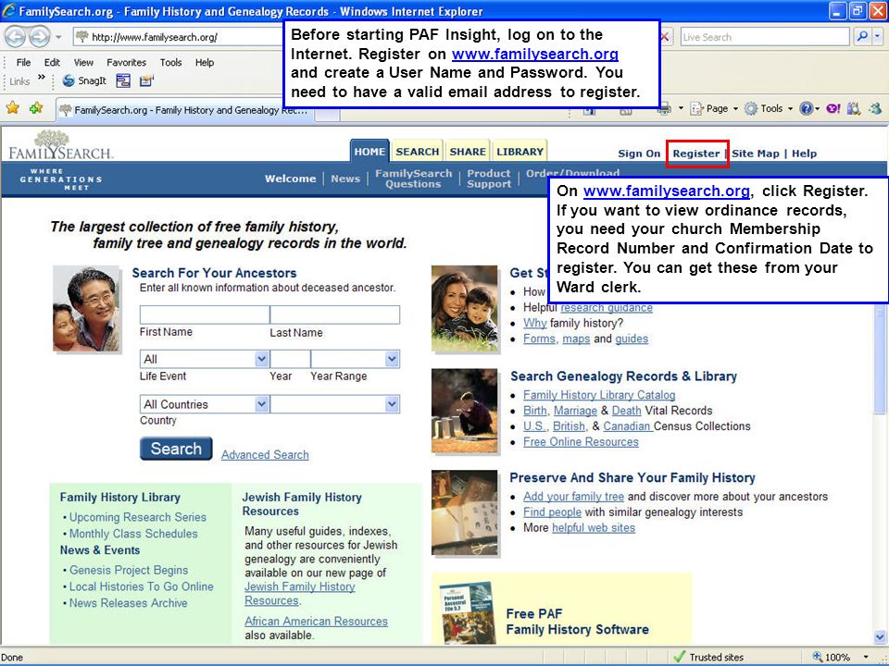Viewport: 889px width, 666px height.
Task: Click the Sign On link
Action: point(639,154)
